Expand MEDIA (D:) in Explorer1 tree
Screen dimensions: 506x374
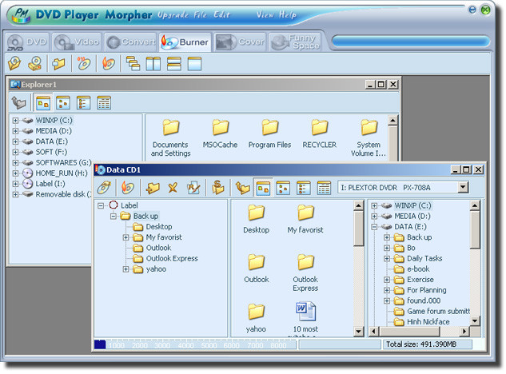coord(15,131)
